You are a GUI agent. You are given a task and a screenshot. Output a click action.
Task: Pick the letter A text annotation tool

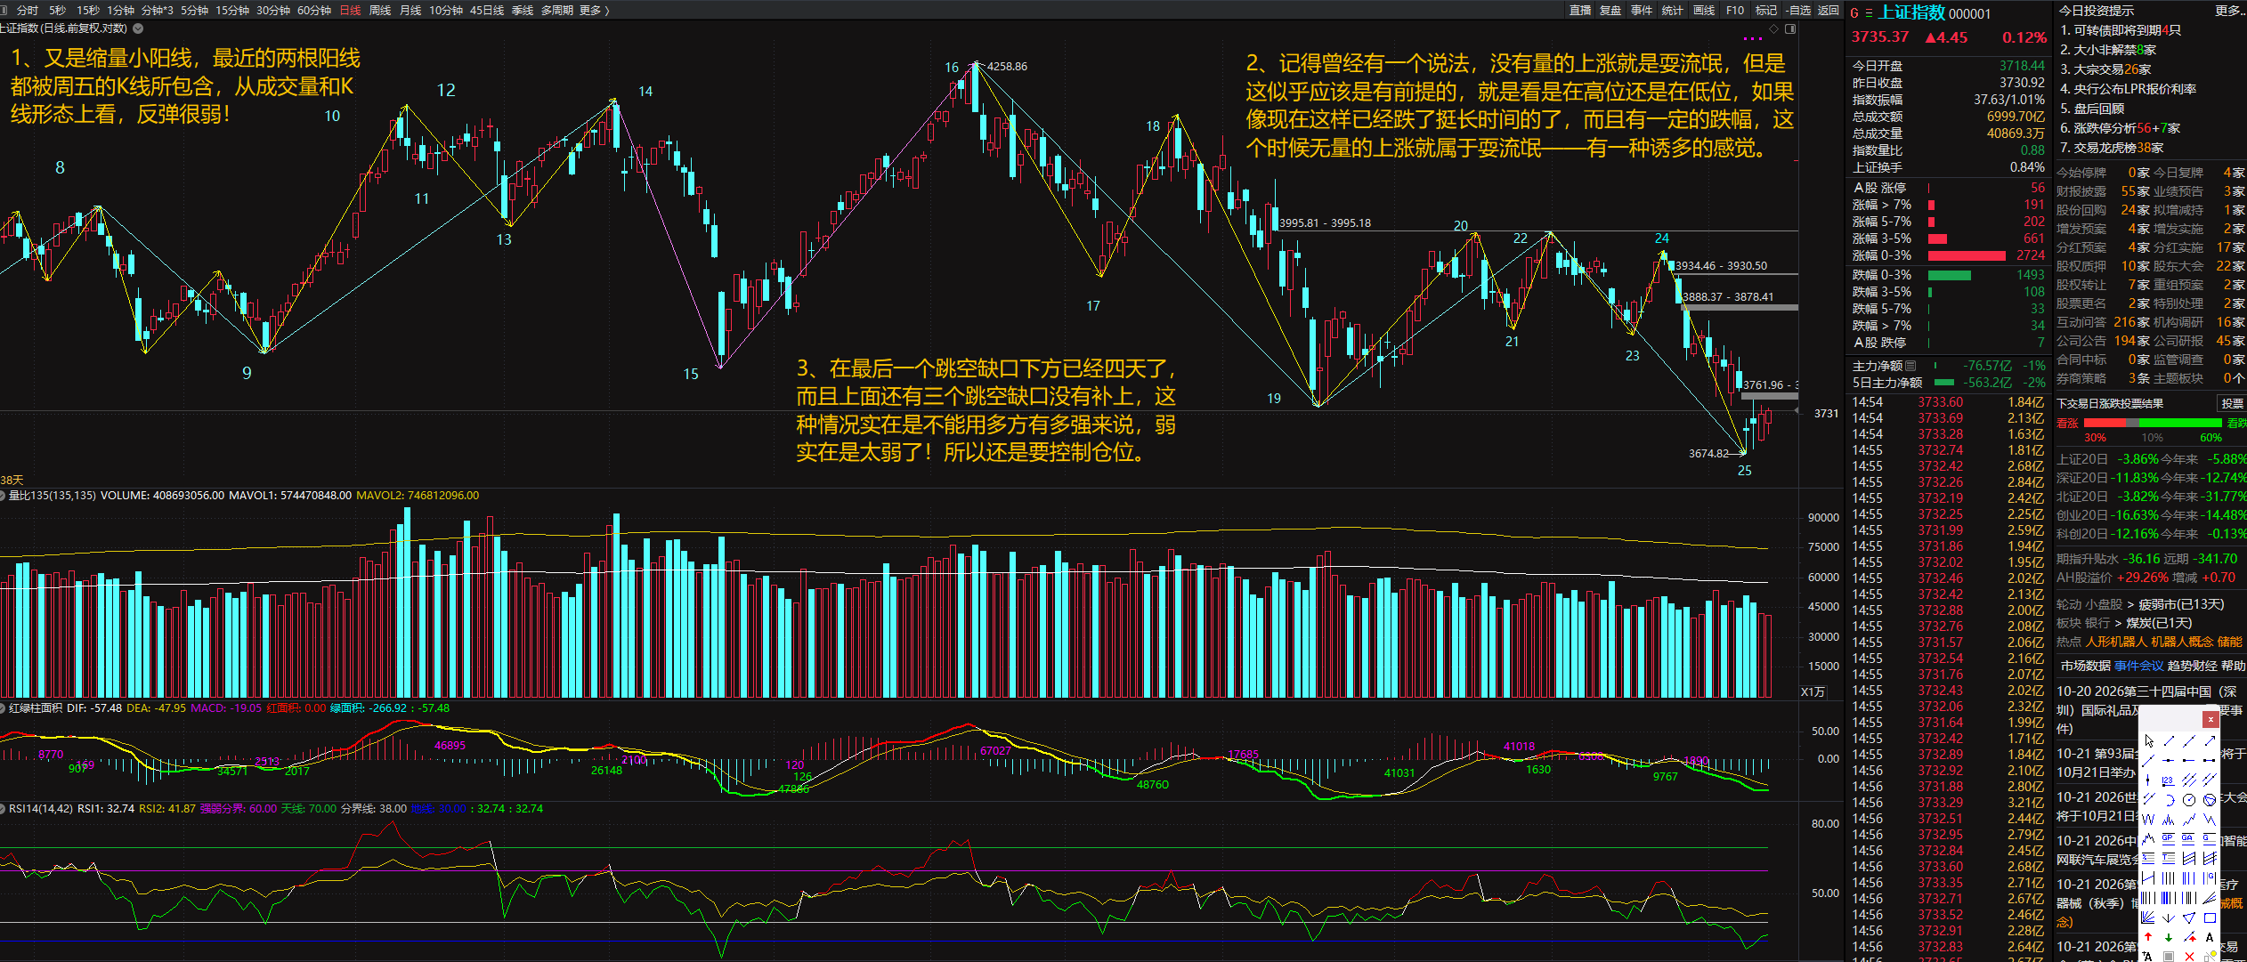[x=2210, y=936]
